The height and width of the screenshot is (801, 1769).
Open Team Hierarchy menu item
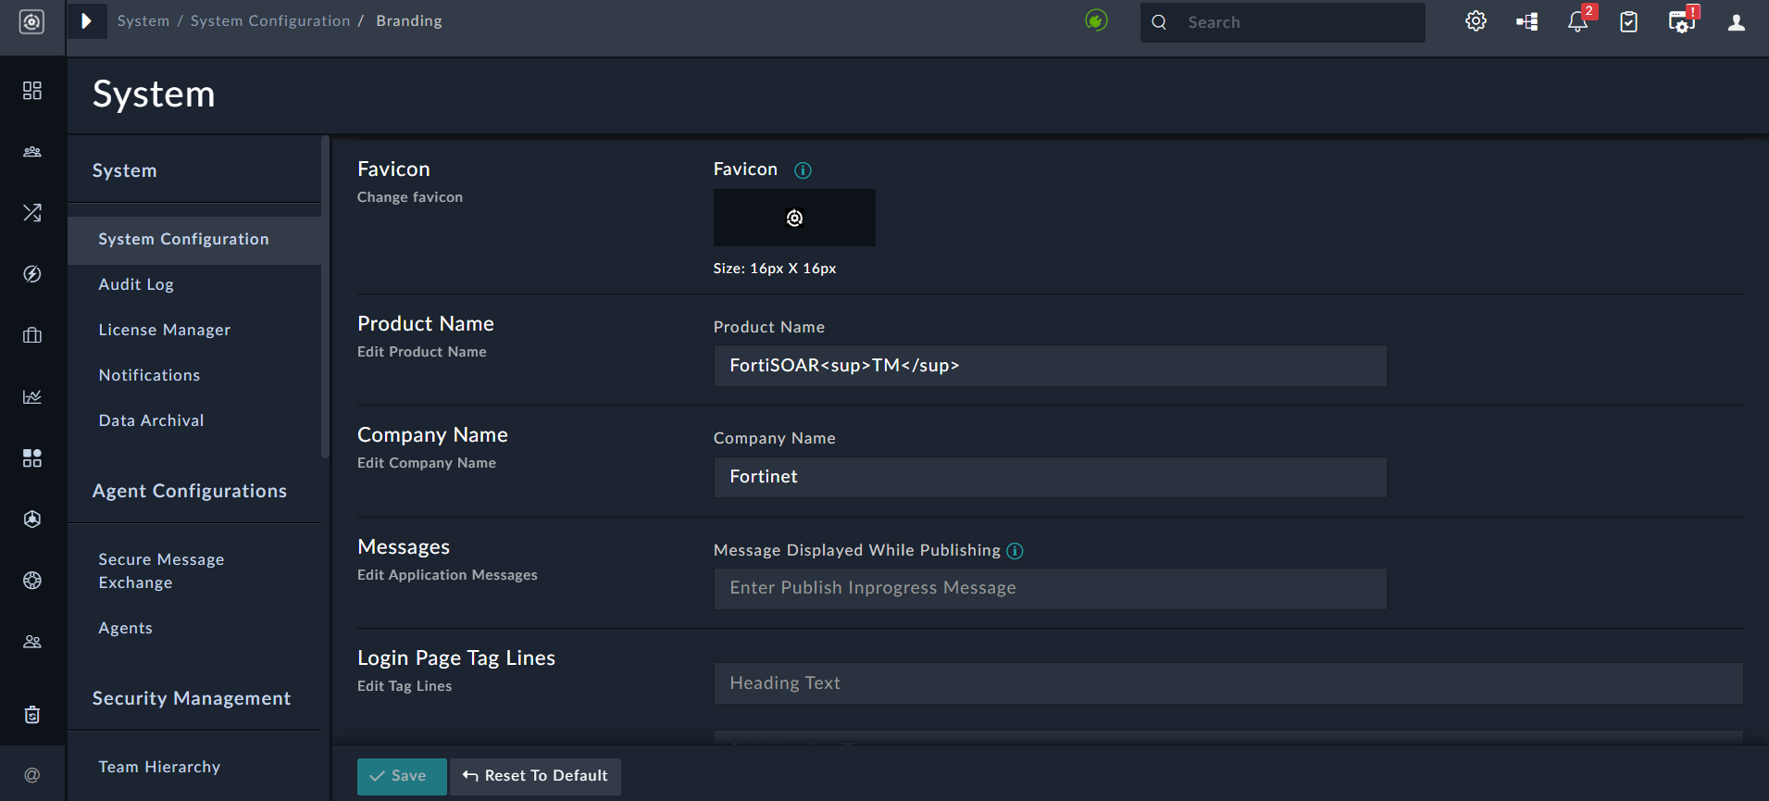coord(159,767)
